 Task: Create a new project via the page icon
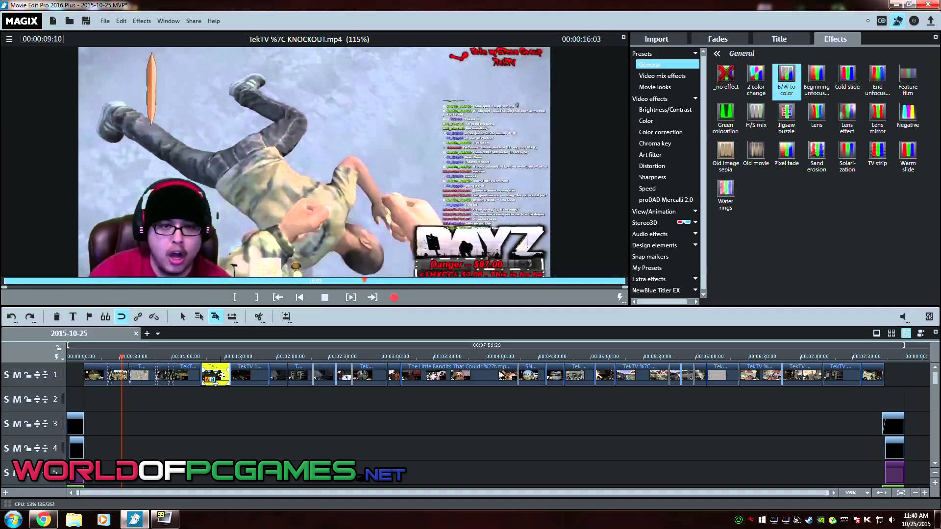point(53,21)
